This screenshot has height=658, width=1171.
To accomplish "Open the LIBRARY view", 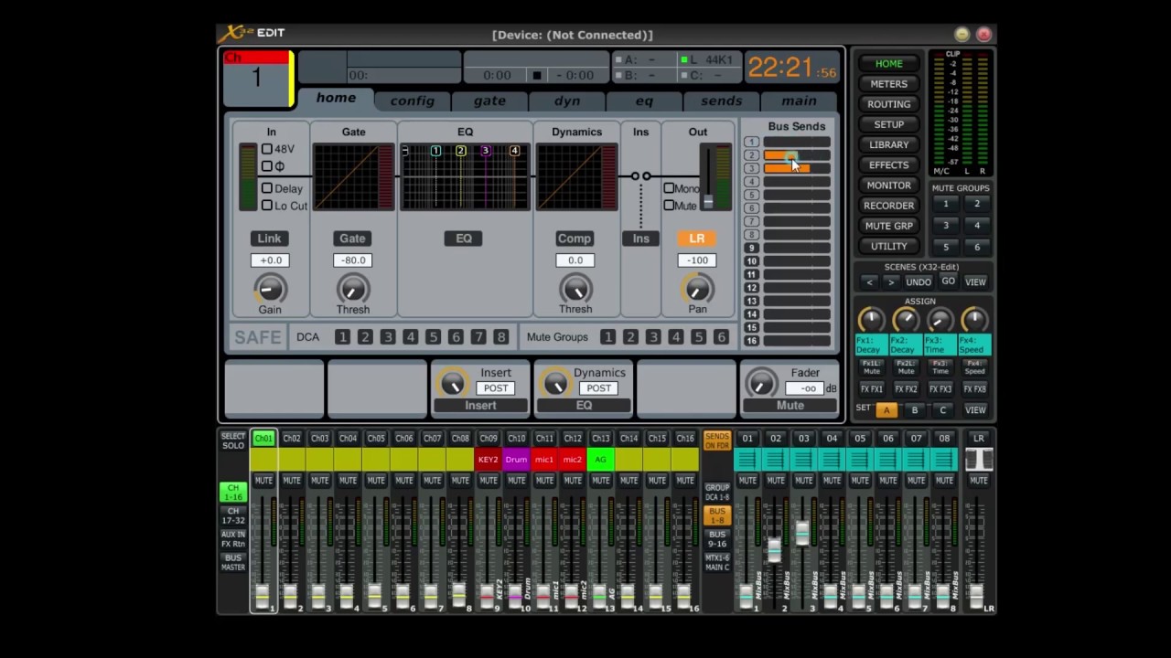I will pyautogui.click(x=888, y=144).
